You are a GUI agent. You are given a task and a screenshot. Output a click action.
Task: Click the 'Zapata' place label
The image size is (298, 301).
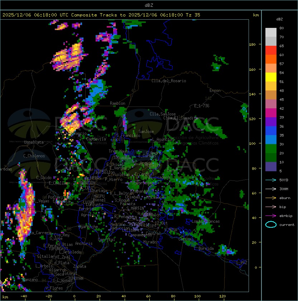pos(80,266)
